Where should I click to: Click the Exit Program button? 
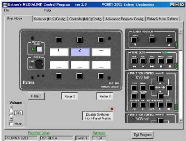pos(142,135)
